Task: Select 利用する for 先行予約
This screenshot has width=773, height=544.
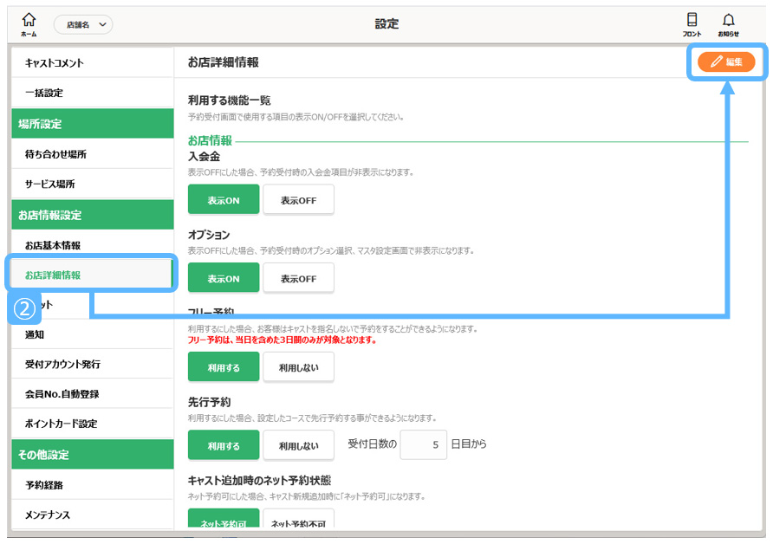Action: tap(224, 445)
